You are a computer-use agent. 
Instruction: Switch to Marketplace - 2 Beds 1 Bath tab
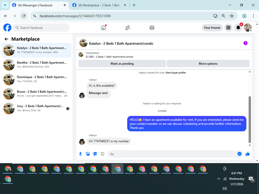click(99, 5)
